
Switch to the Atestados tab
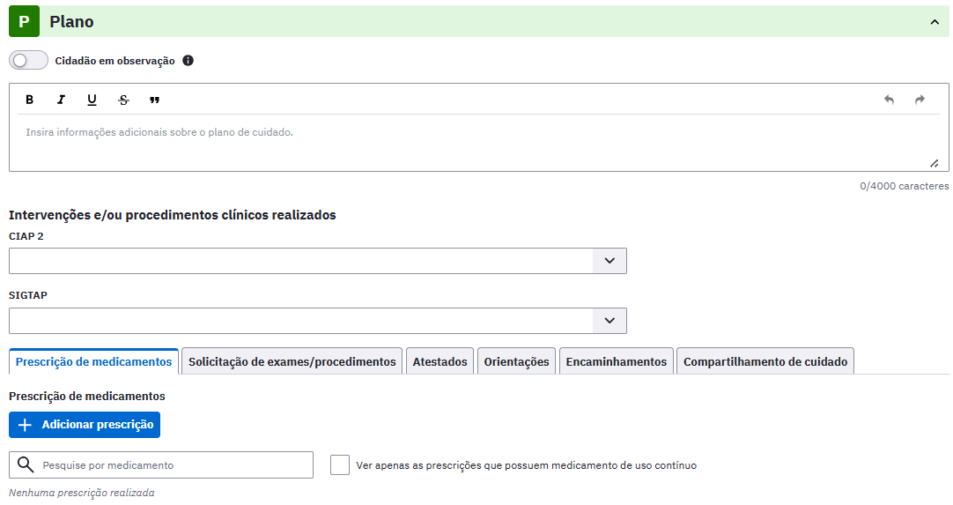coord(440,361)
